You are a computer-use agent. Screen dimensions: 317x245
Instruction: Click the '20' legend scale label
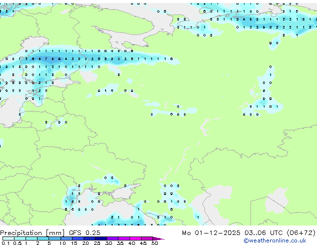[x=85, y=243]
